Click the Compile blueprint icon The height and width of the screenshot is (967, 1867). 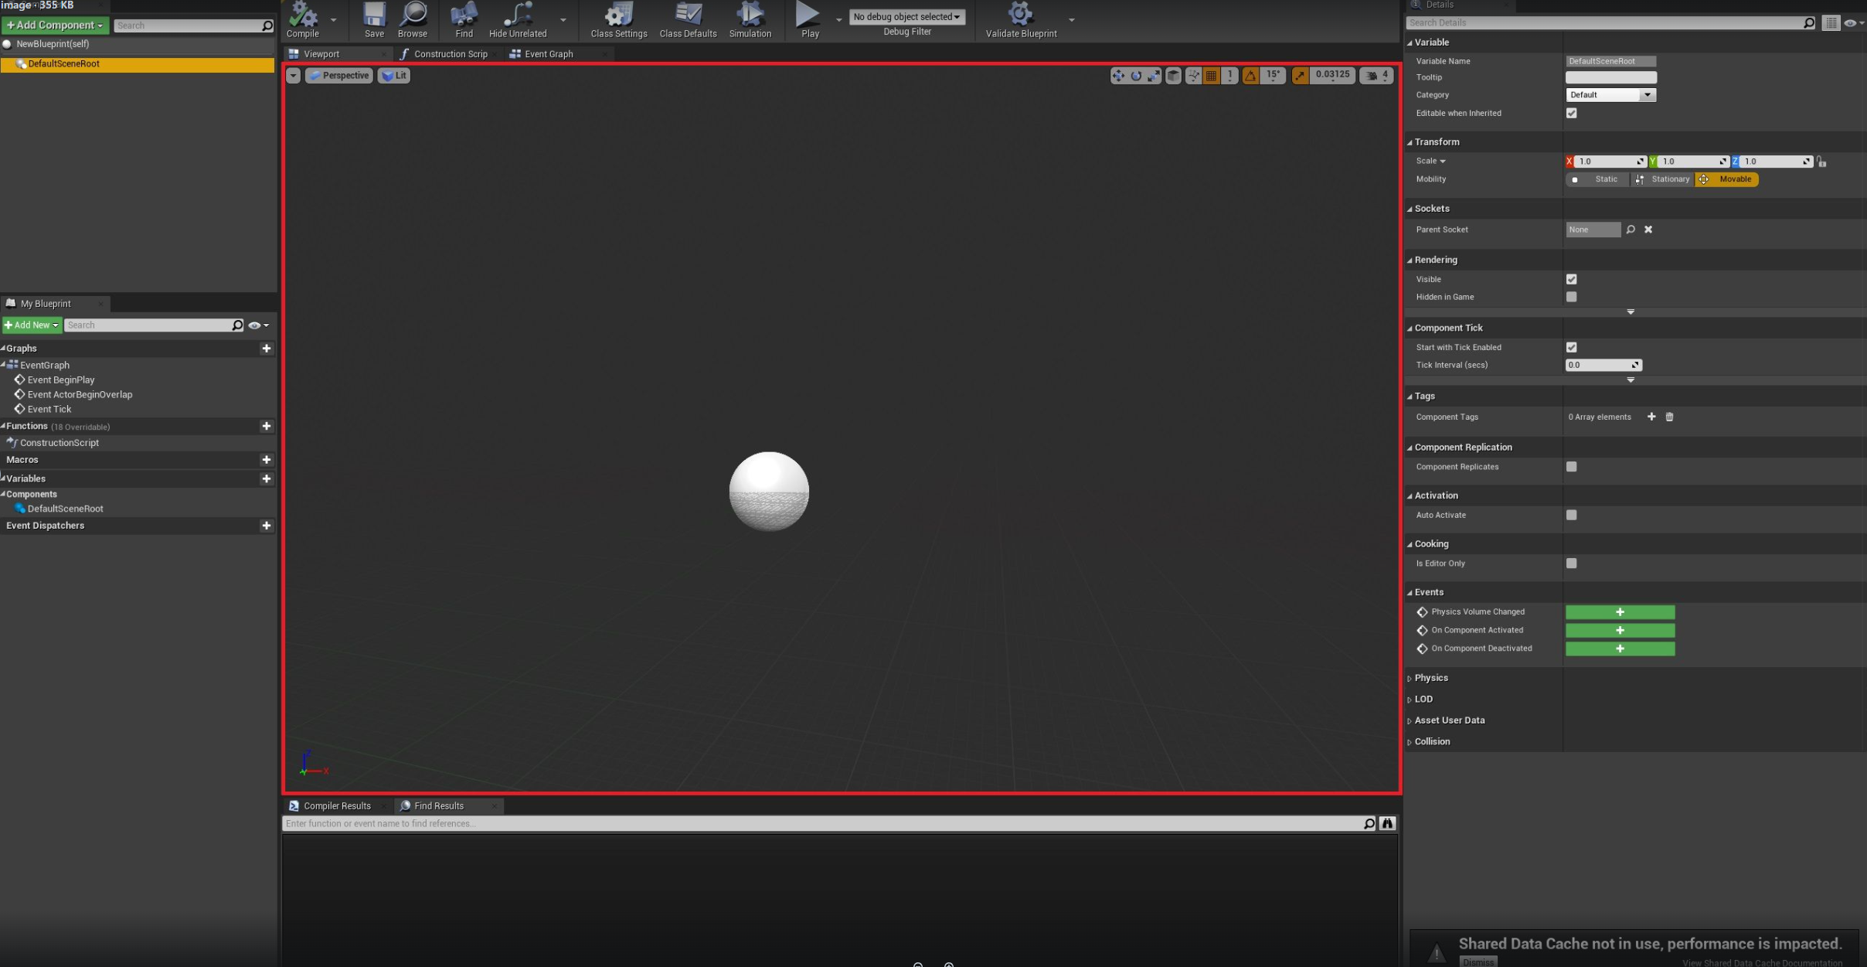tap(302, 15)
